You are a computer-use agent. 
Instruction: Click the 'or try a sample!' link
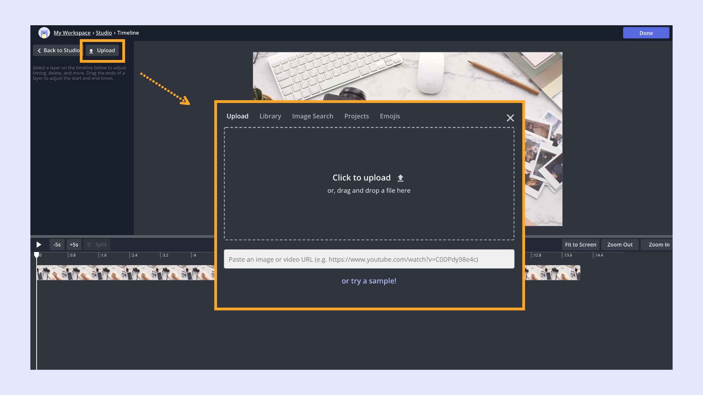[x=369, y=281]
